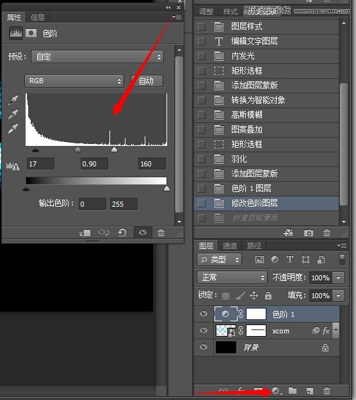This screenshot has height=400, width=356.
Task: Filter layers by text type
Action: point(290,259)
